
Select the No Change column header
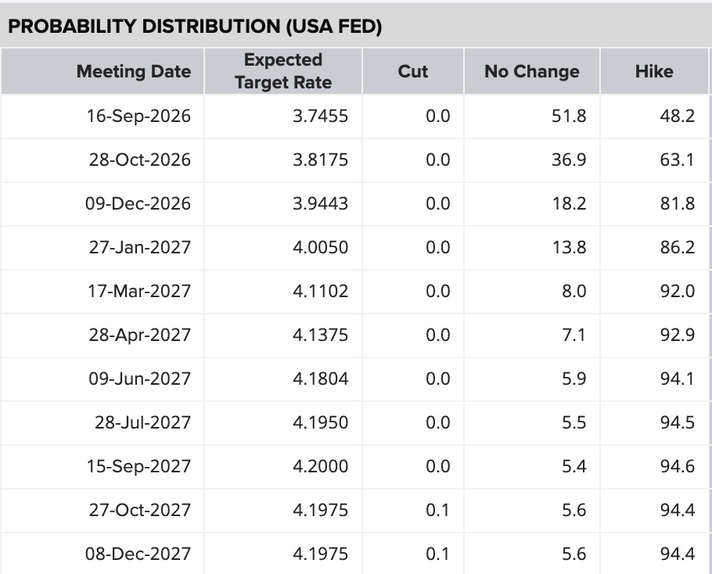click(532, 71)
